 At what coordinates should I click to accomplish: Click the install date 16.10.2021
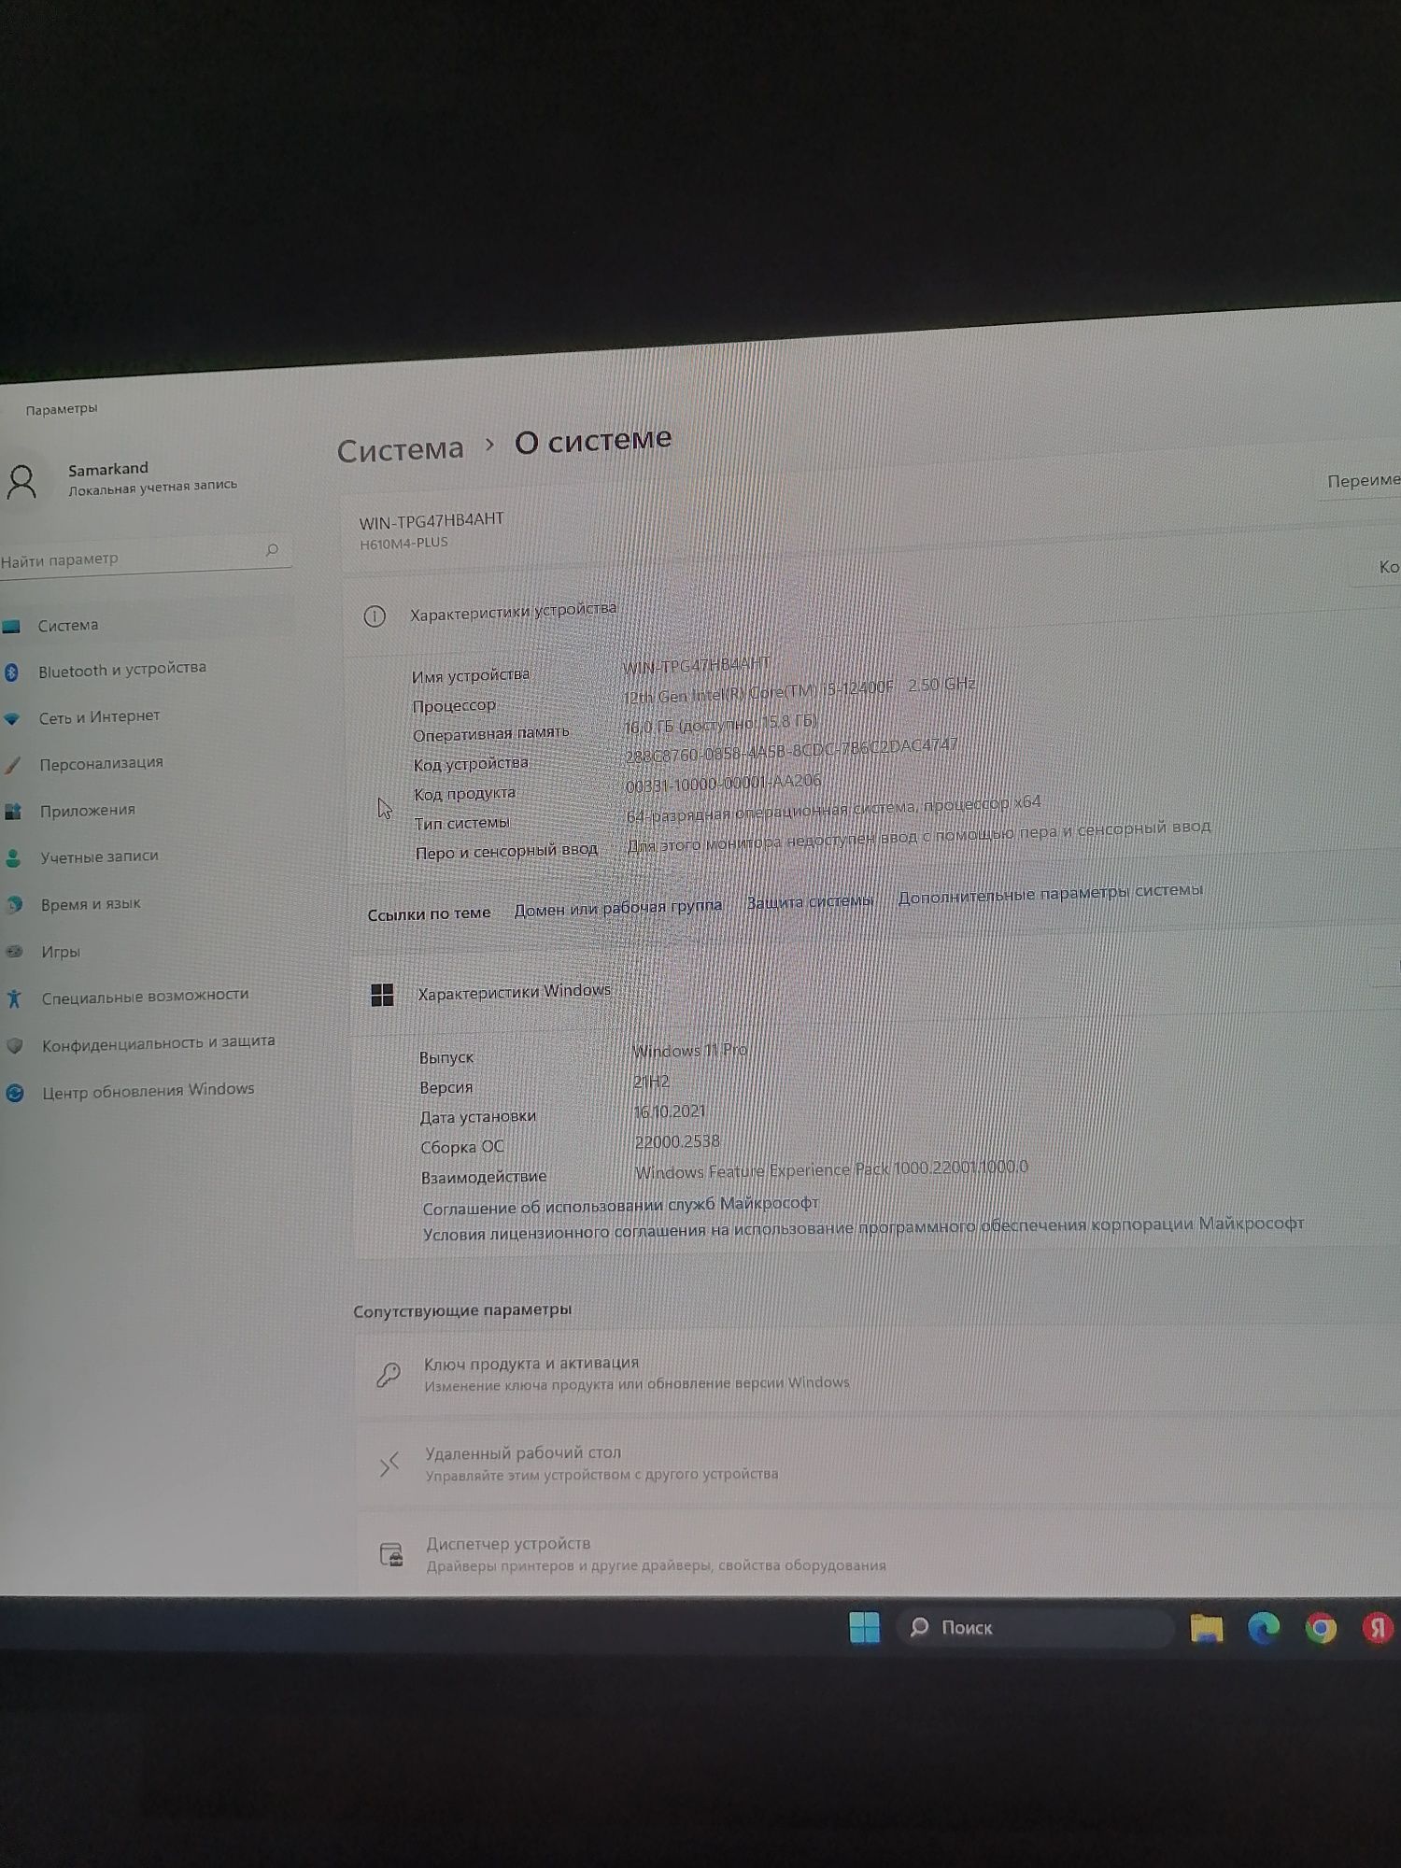(670, 1111)
